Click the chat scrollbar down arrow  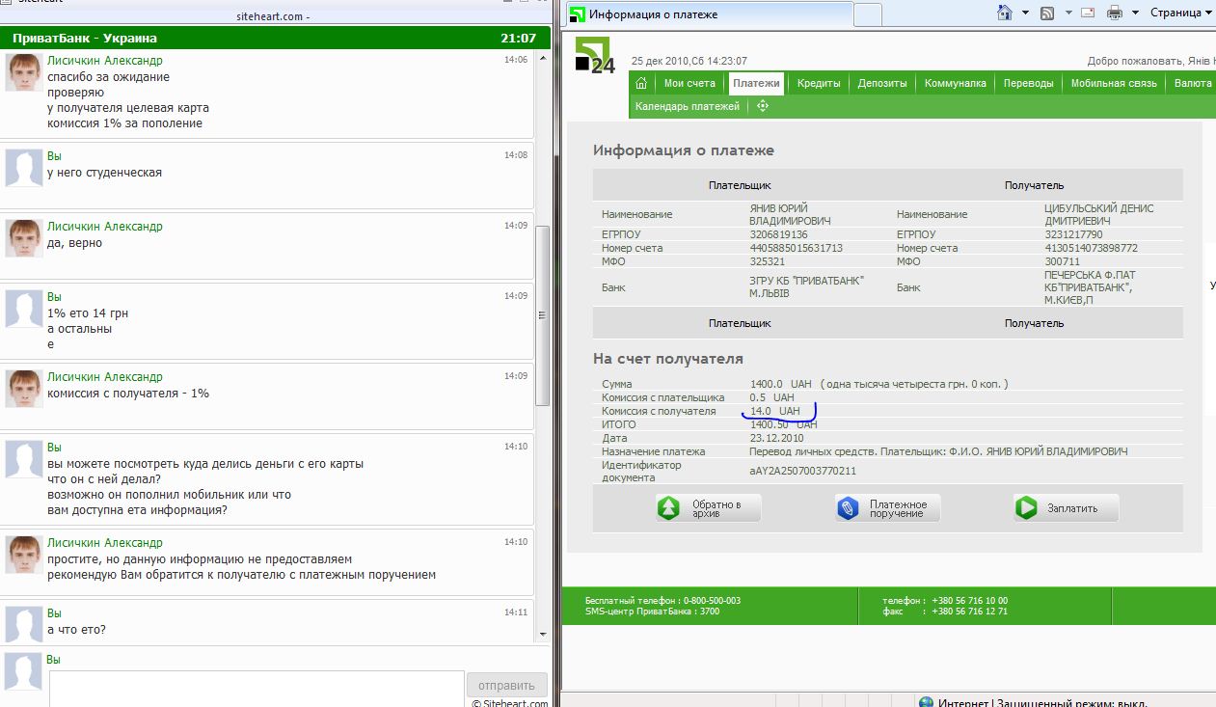542,634
